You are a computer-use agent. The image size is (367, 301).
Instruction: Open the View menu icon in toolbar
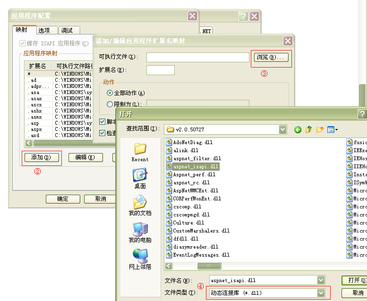(x=333, y=129)
